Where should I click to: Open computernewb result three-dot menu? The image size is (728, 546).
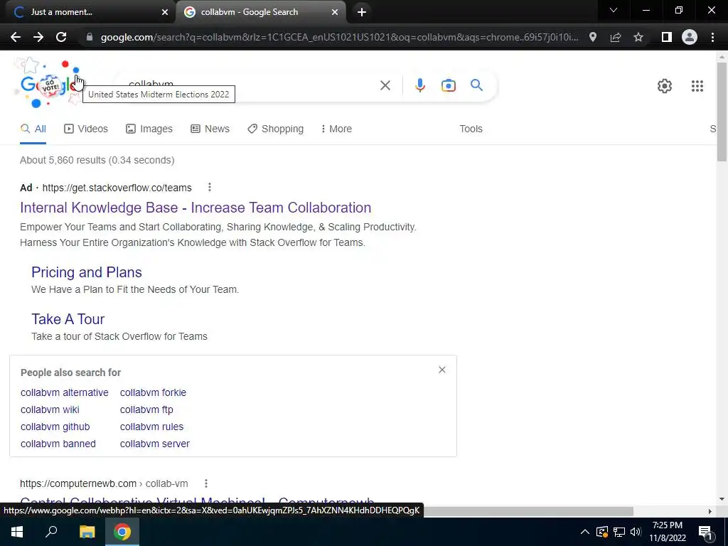click(205, 483)
